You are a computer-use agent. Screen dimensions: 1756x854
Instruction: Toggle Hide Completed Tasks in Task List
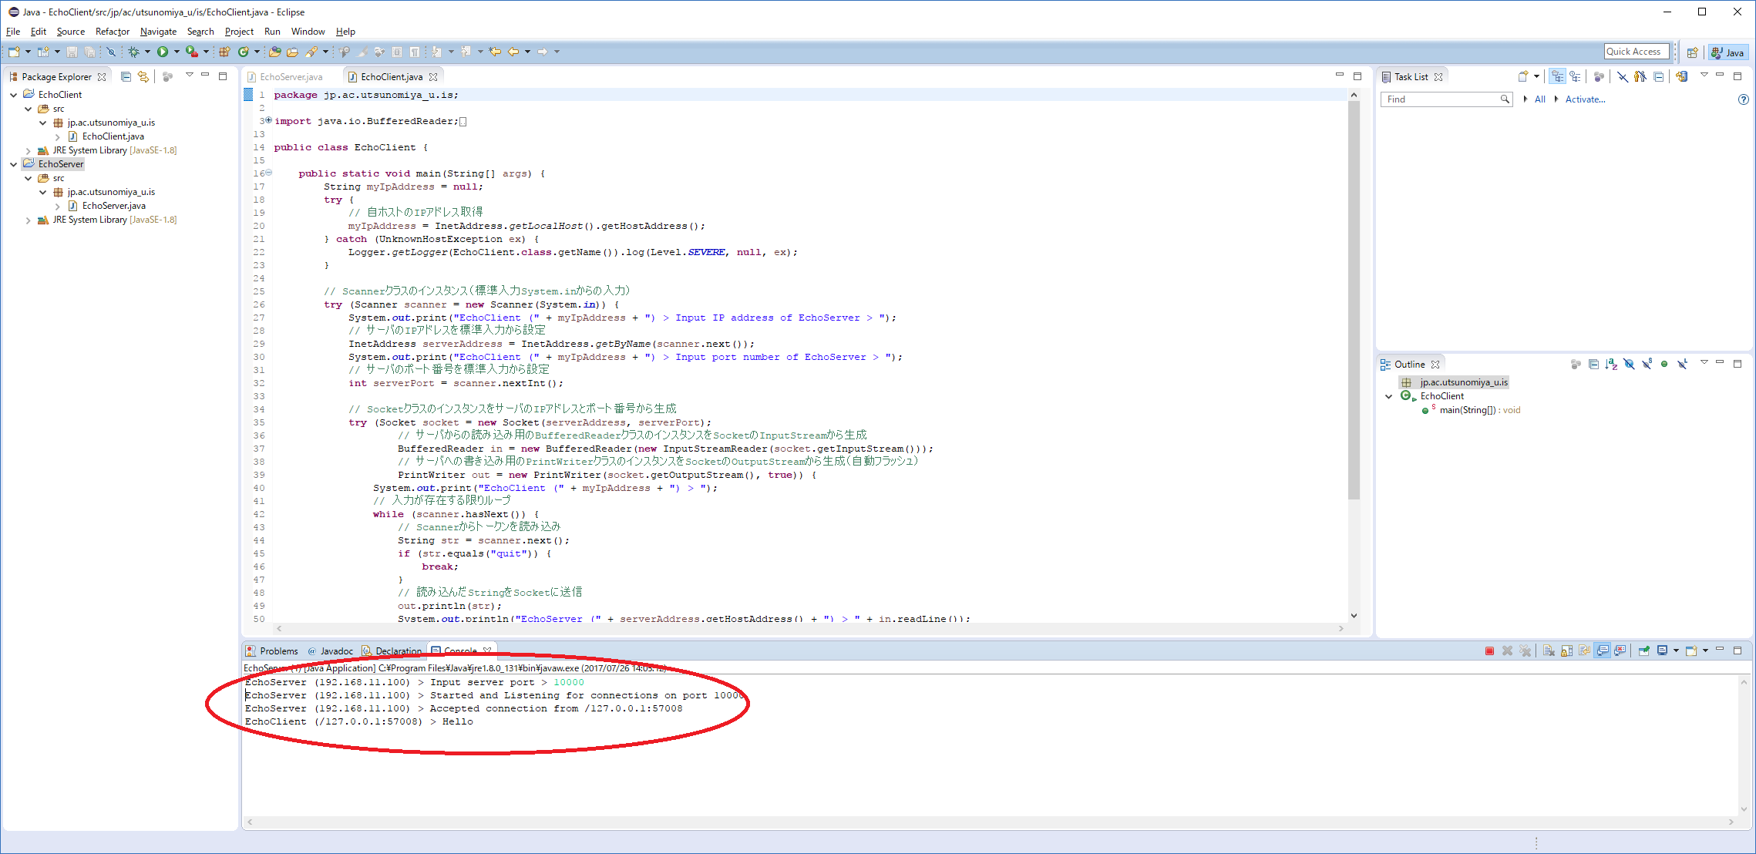[x=1623, y=76]
